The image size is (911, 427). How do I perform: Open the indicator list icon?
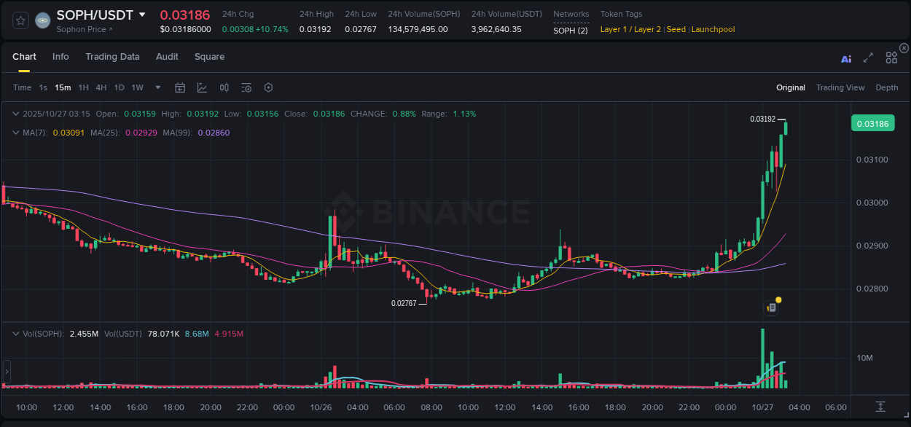(x=246, y=87)
